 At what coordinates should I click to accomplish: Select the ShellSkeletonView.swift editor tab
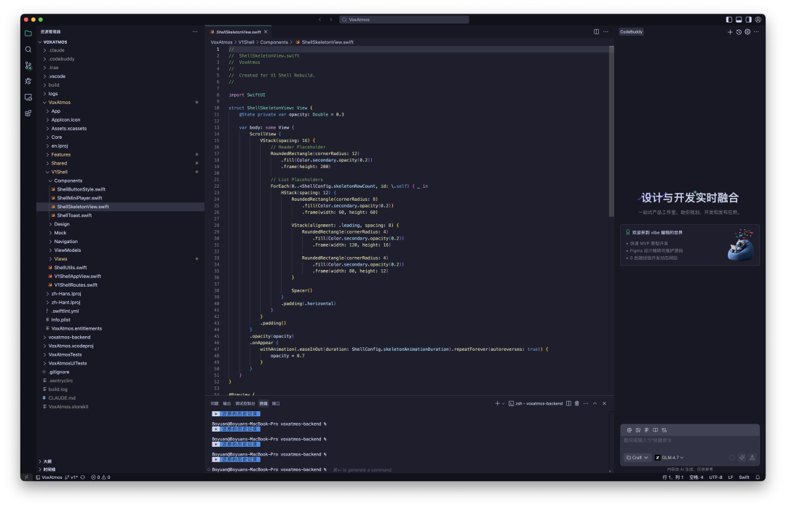[x=238, y=32]
